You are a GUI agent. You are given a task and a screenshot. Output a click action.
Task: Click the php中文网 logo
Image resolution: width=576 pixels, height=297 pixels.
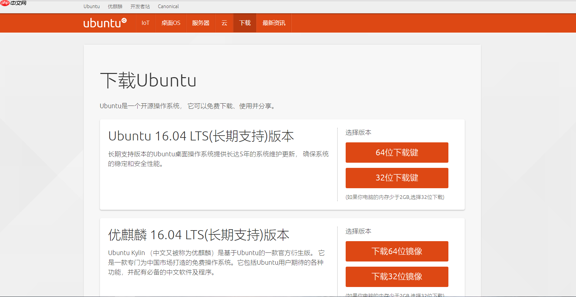(14, 4)
